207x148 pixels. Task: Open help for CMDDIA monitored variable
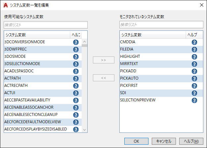194,42
